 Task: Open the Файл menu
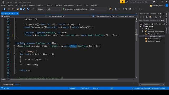(x=3, y=6)
